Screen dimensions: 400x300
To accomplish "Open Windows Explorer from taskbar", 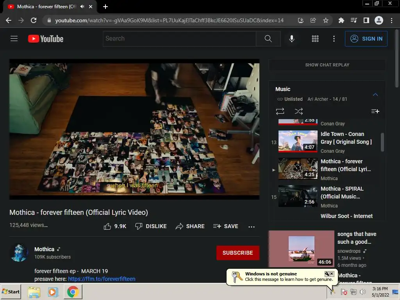I will pos(34,292).
